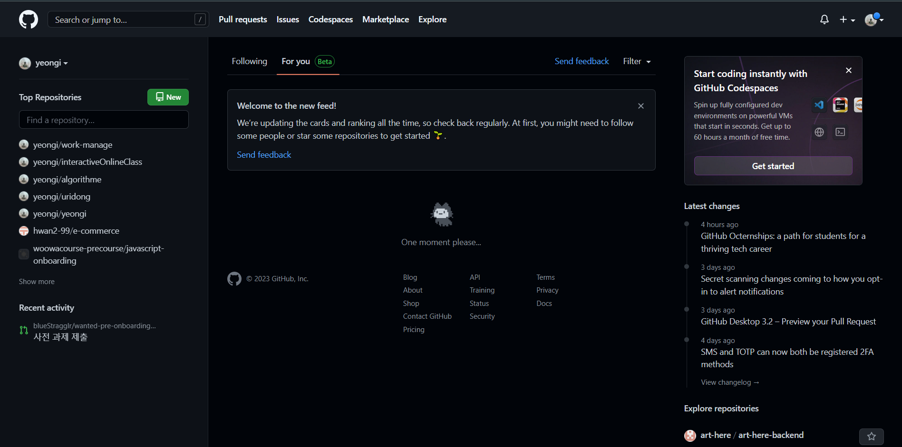The width and height of the screenshot is (902, 447).
Task: Click Show more repositories
Action: tap(37, 282)
